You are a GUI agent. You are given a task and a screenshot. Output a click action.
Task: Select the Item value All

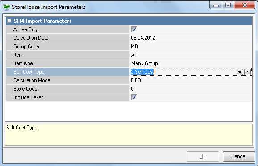133,55
